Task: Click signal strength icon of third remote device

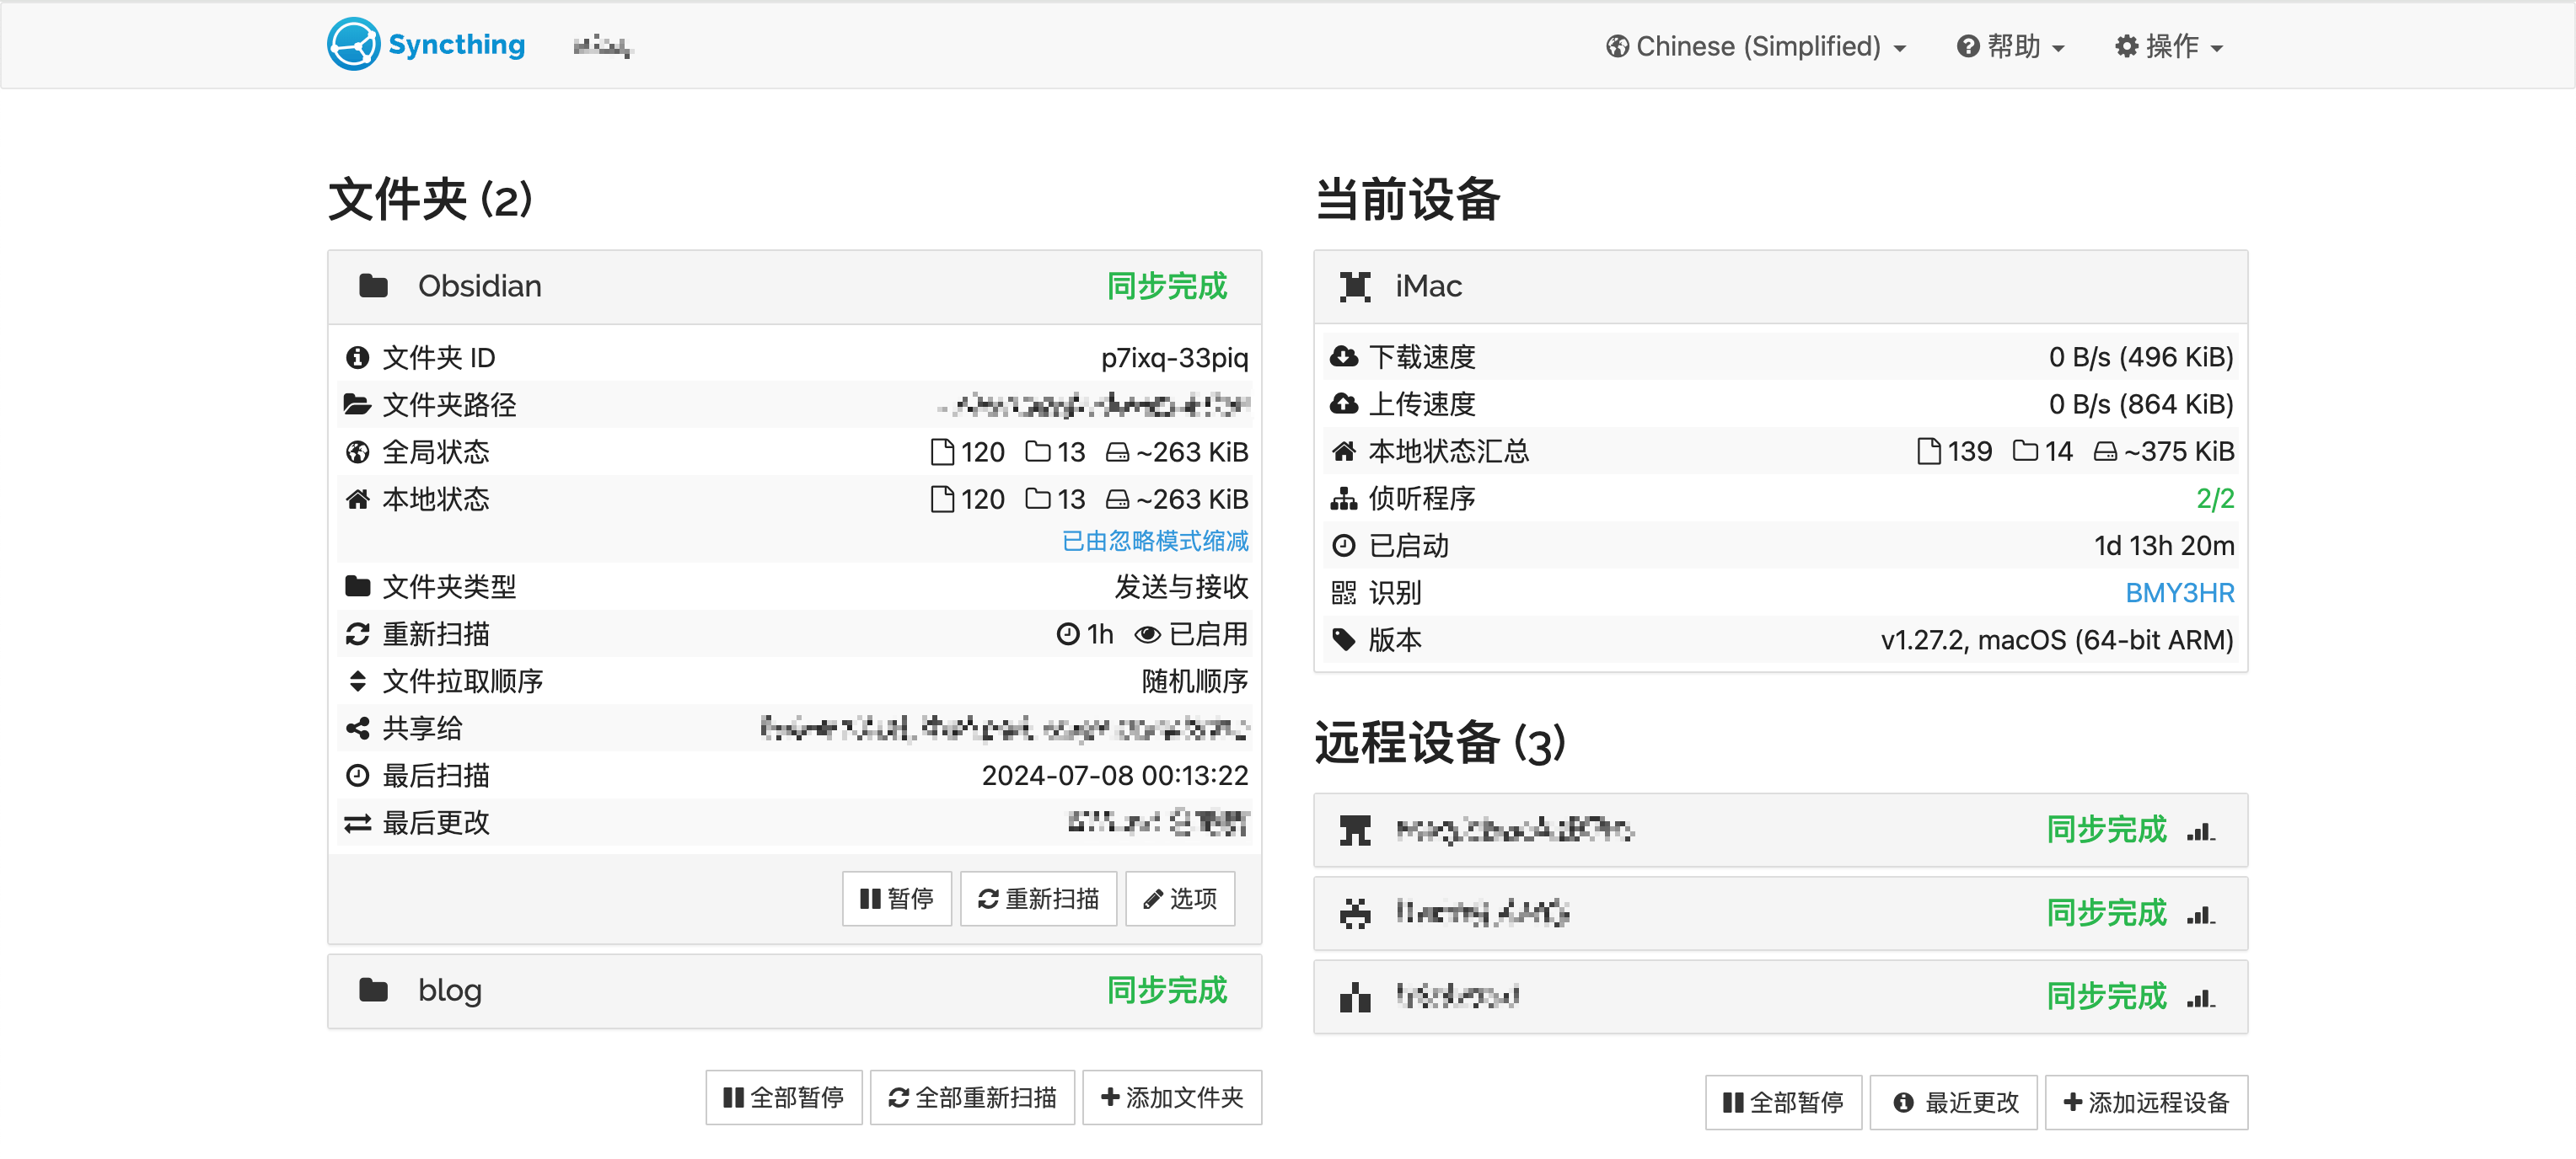Action: pos(2200,998)
